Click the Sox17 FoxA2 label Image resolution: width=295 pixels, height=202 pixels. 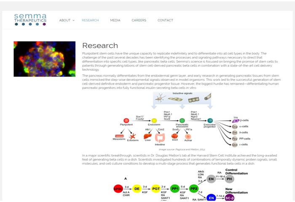[x=139, y=118]
